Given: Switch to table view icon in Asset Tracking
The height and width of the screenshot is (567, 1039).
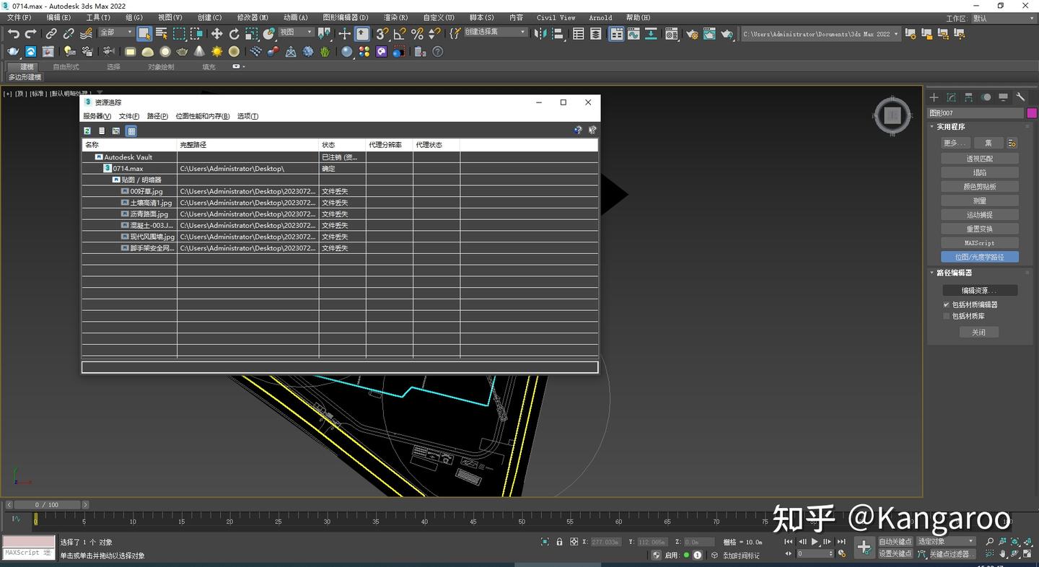Looking at the screenshot, I should click(131, 131).
